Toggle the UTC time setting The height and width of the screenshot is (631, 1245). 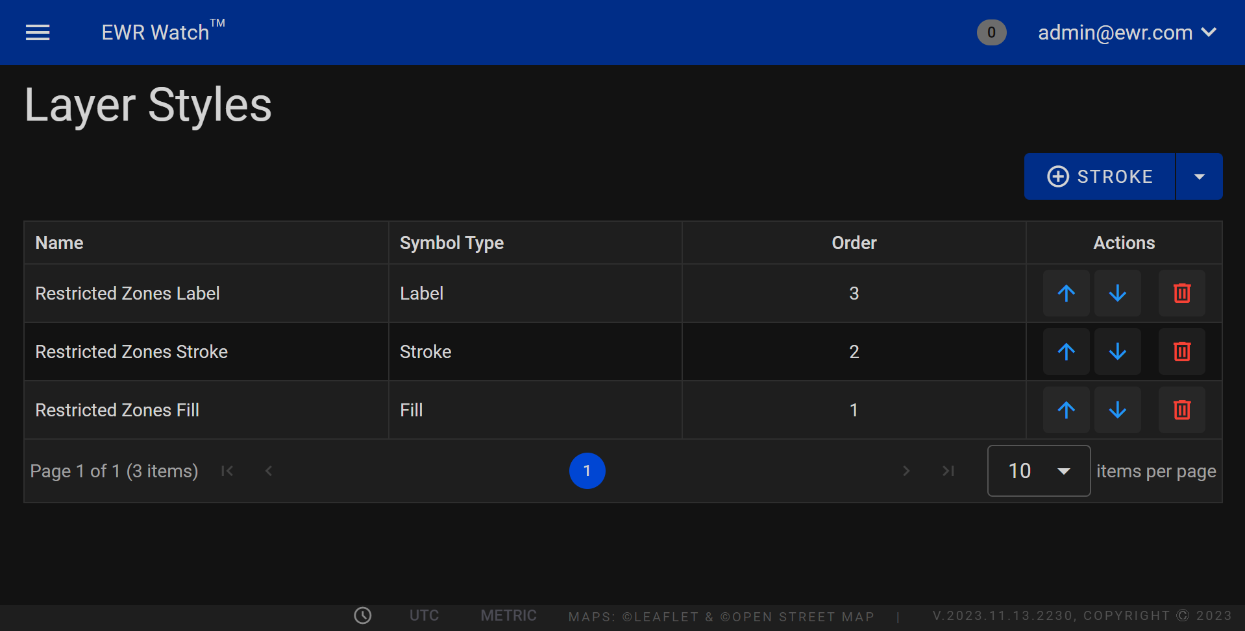click(x=424, y=615)
